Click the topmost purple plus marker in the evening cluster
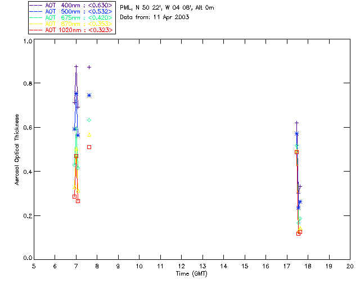360x288 pixels. pyautogui.click(x=296, y=123)
